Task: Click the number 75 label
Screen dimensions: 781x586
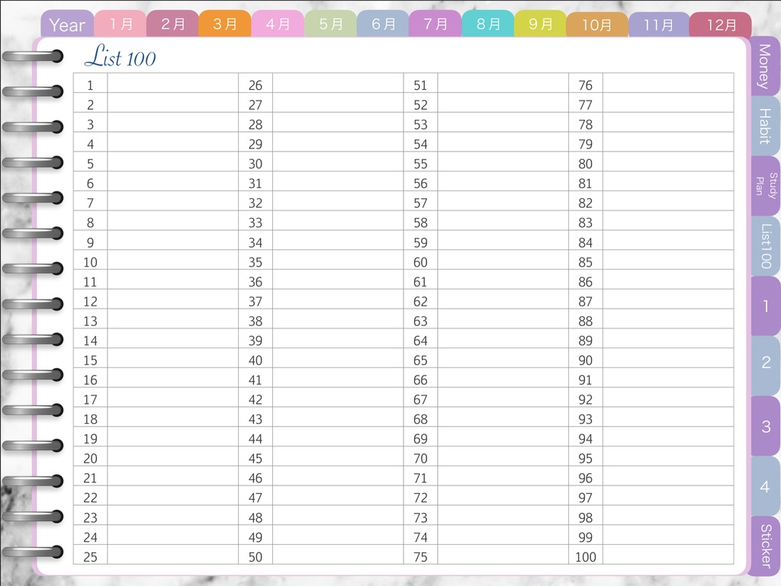Action: (x=420, y=557)
